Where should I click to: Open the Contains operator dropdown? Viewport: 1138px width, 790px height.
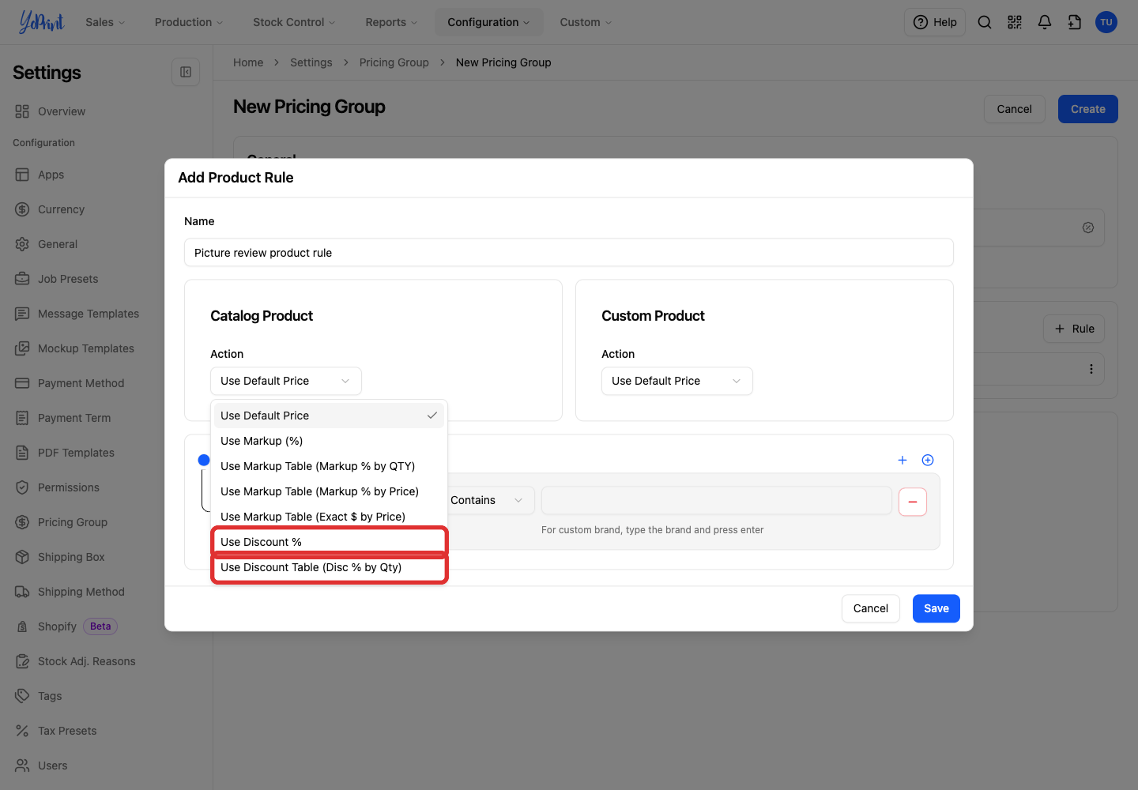(488, 500)
